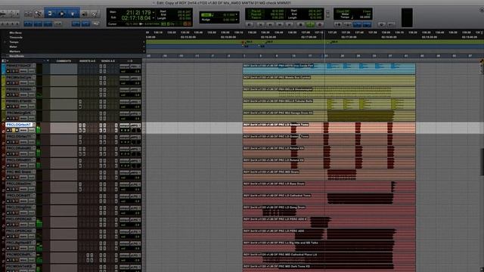The width and height of the screenshot is (484, 272).
Task: Click the Markers ruler name
Action: [14, 51]
